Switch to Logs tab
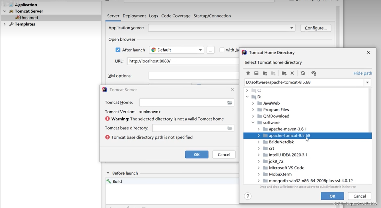The width and height of the screenshot is (381, 208). pos(153,16)
